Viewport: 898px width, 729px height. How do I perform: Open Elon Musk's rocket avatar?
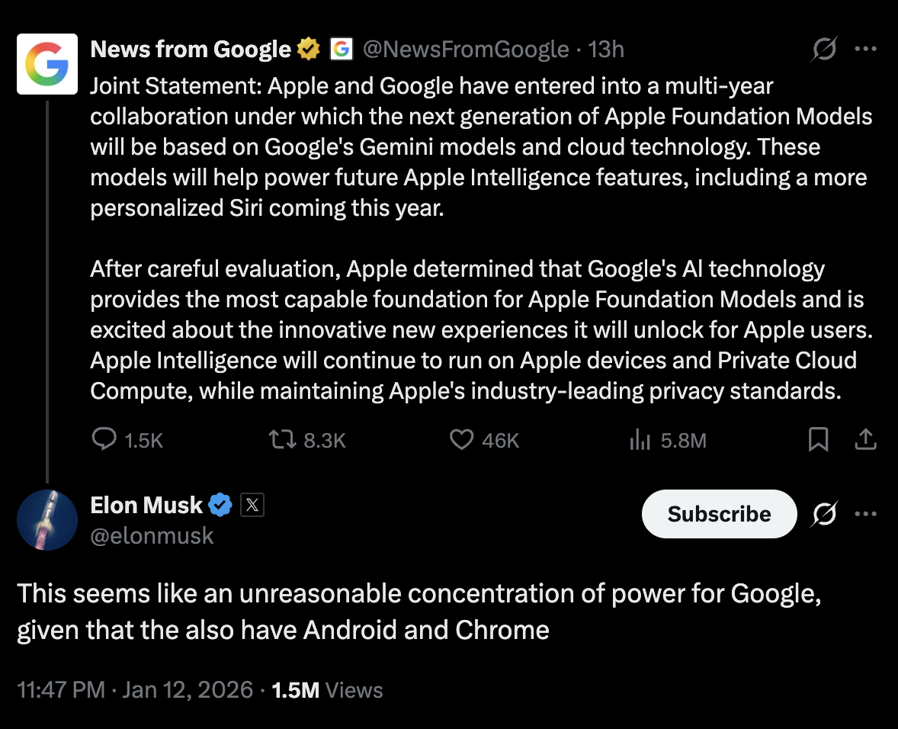tap(47, 520)
